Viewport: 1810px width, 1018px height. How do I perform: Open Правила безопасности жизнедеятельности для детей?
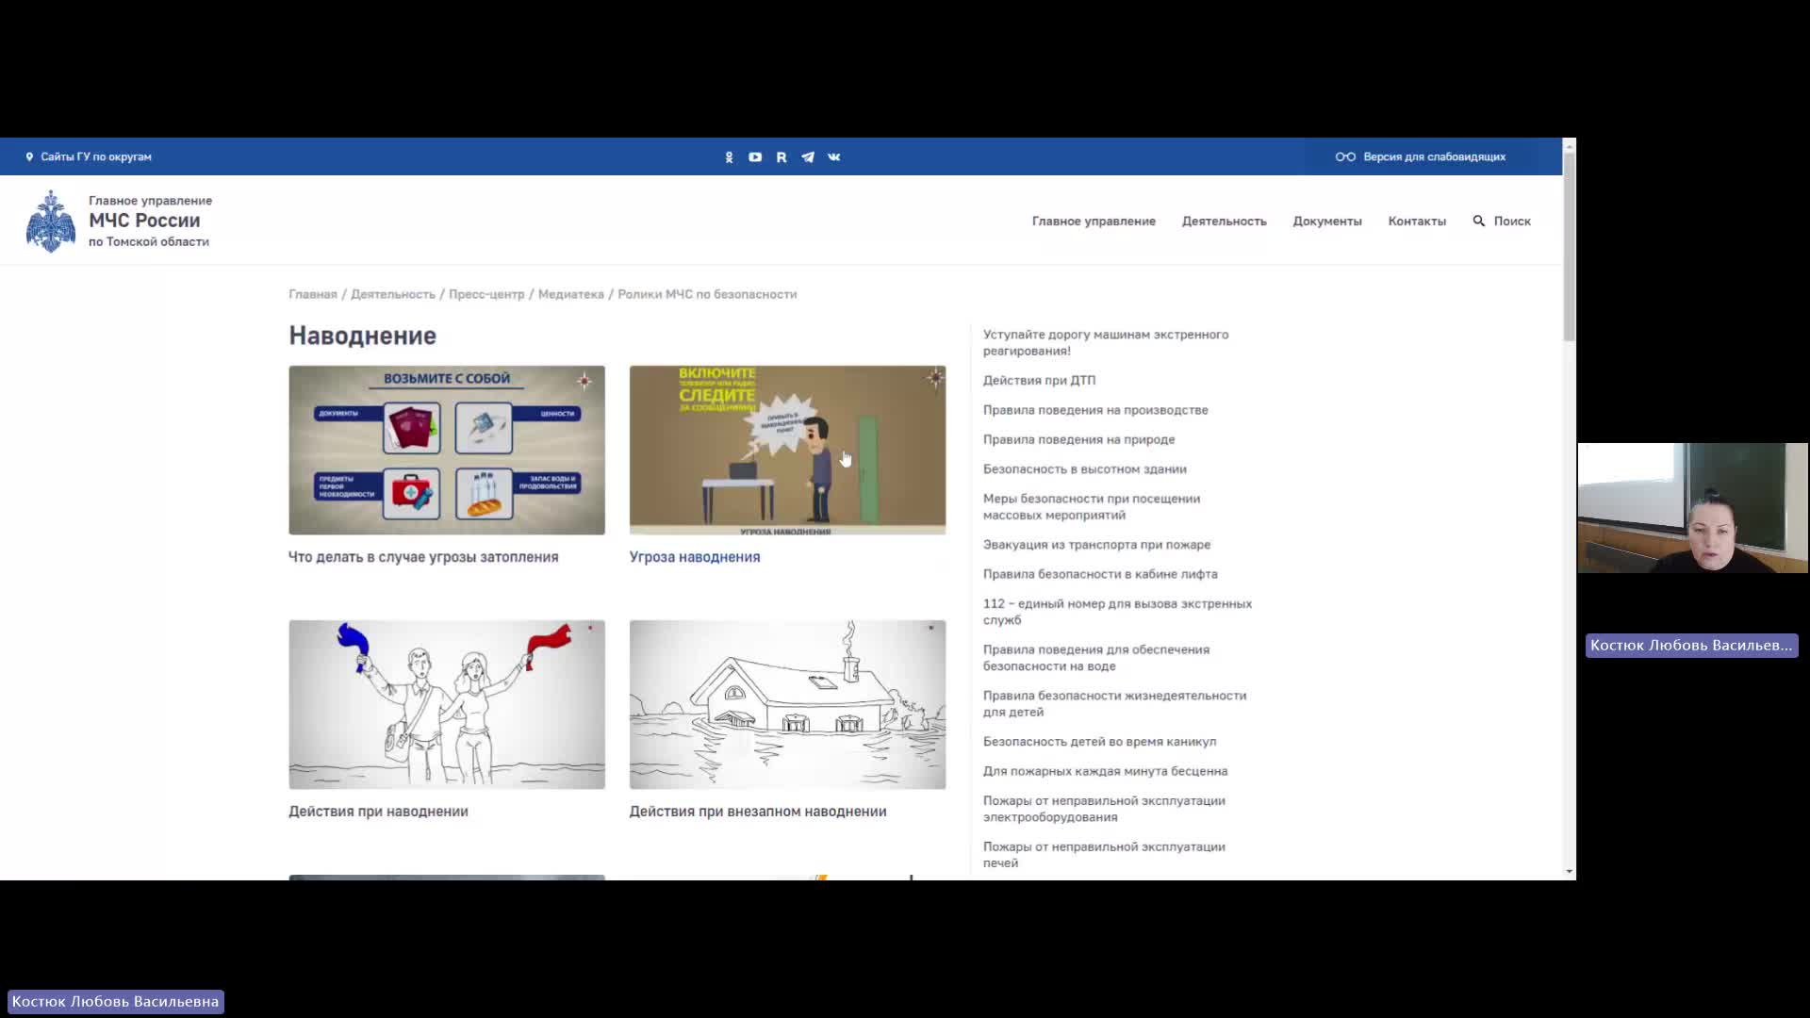1114,703
